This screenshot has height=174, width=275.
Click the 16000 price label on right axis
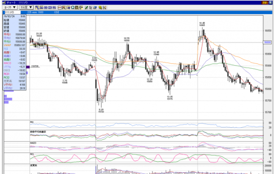pos(267,42)
